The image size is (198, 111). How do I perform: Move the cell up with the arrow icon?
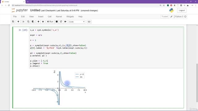(38, 22)
